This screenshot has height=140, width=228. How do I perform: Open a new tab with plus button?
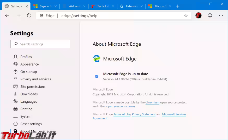coord(178,6)
